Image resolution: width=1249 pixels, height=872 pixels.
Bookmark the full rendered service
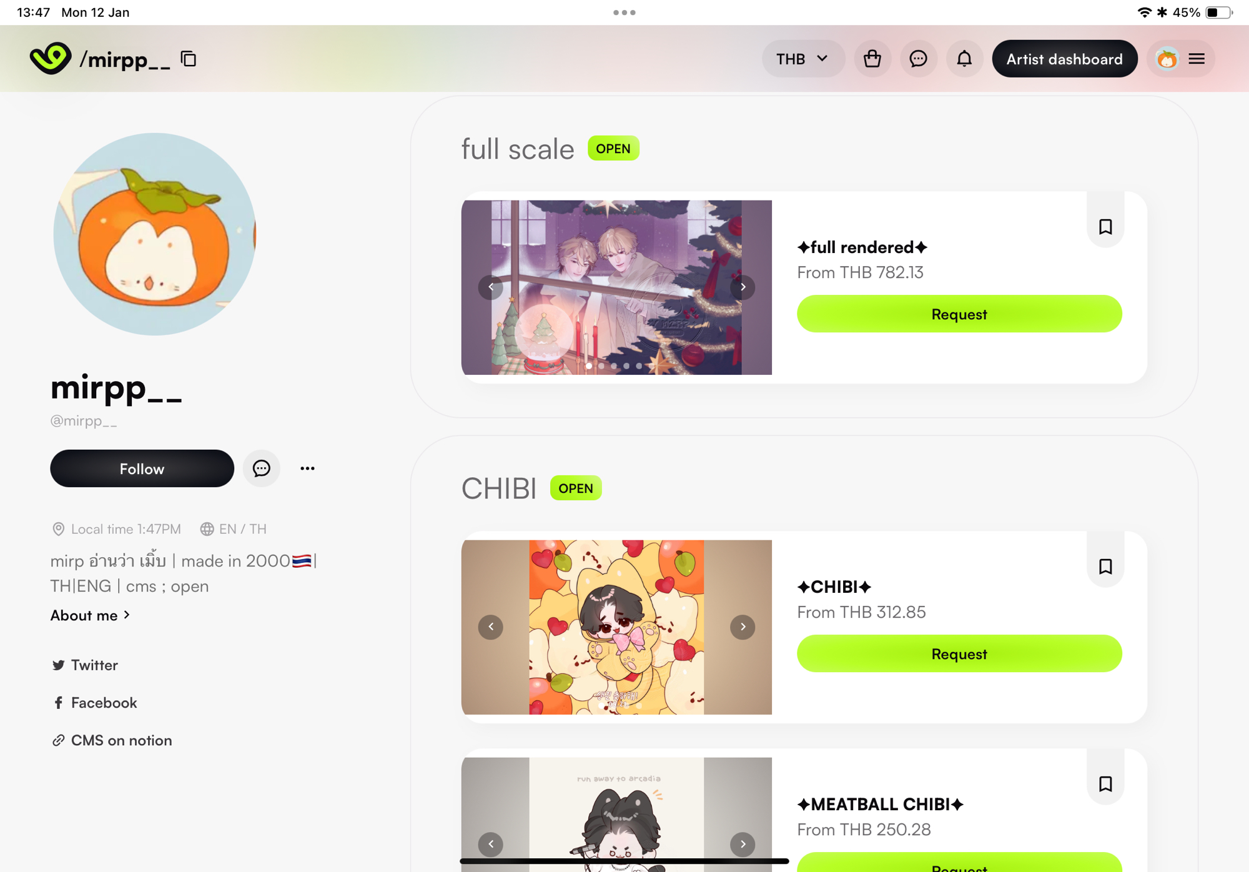tap(1105, 226)
